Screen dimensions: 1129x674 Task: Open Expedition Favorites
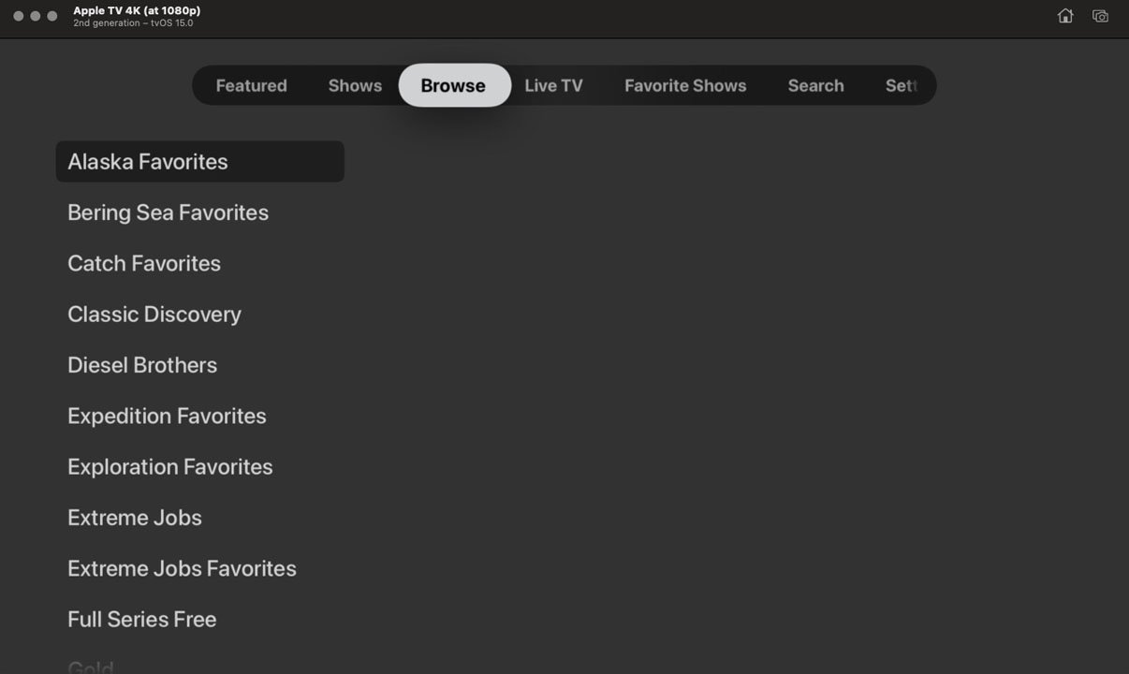coord(167,416)
